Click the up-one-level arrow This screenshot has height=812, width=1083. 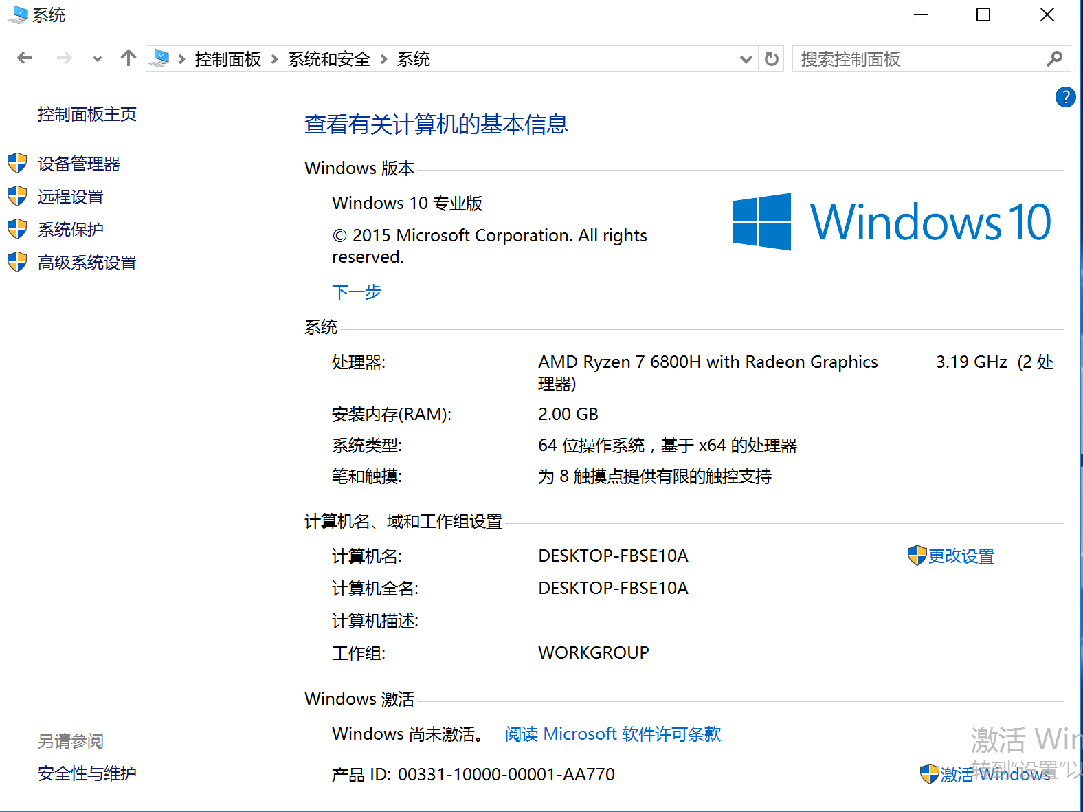(x=128, y=58)
